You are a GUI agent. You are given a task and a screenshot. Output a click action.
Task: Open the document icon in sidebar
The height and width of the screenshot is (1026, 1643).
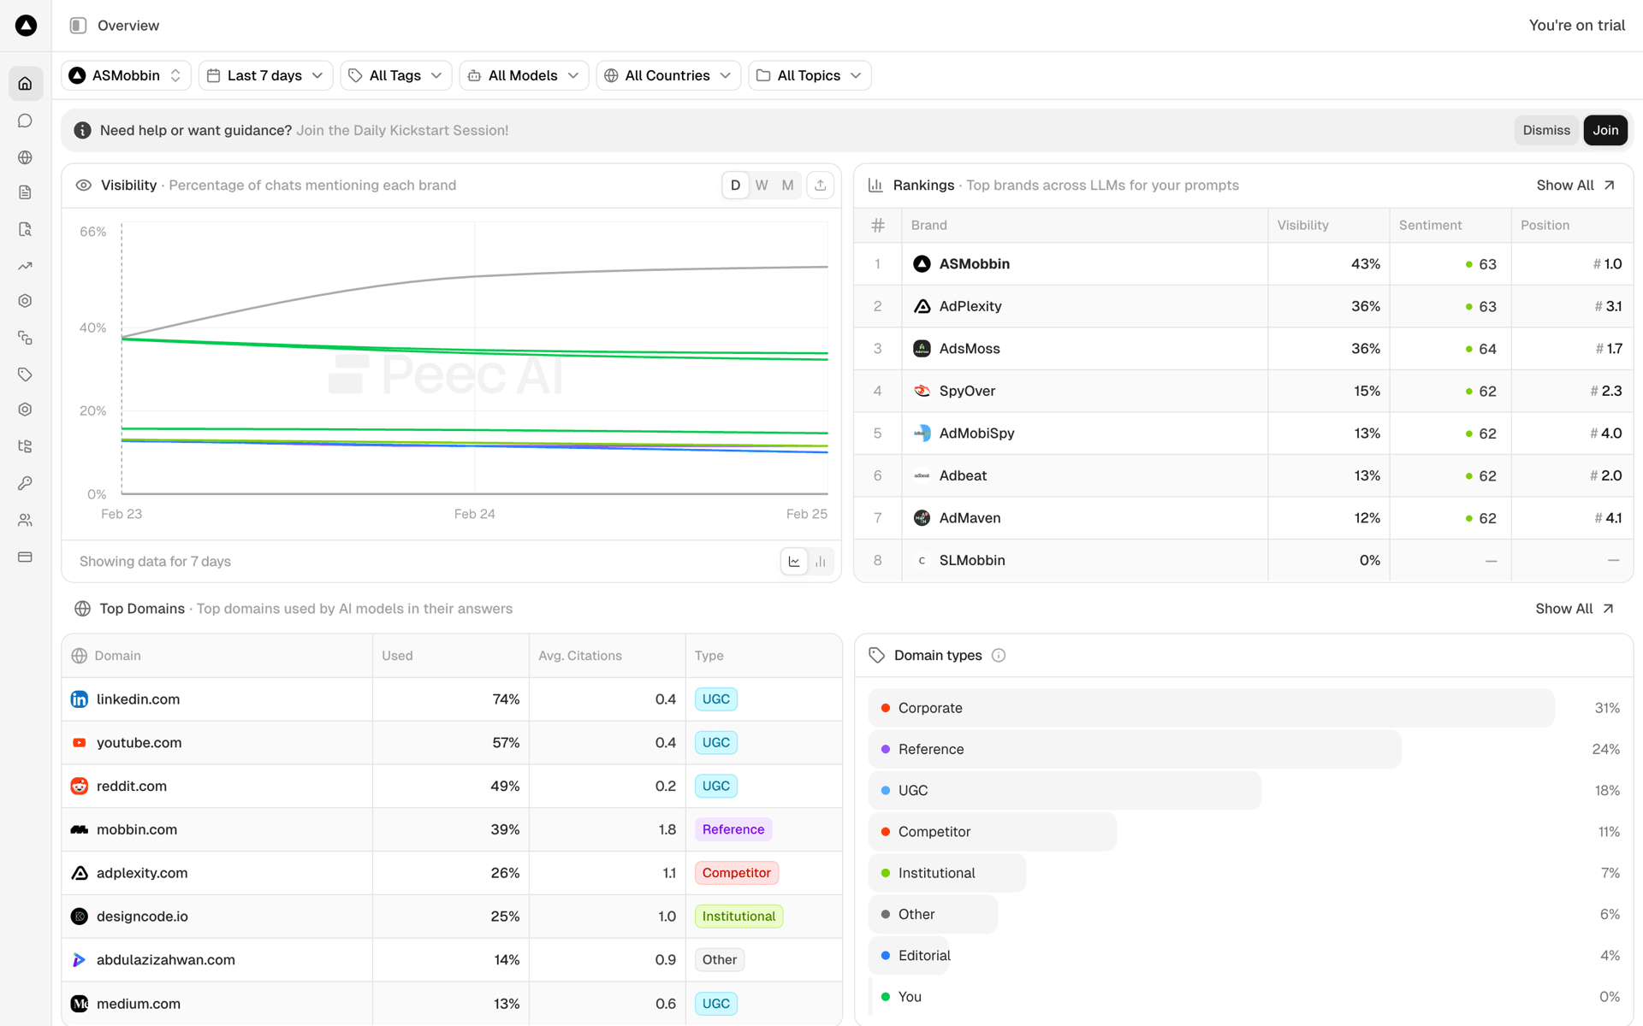(25, 192)
